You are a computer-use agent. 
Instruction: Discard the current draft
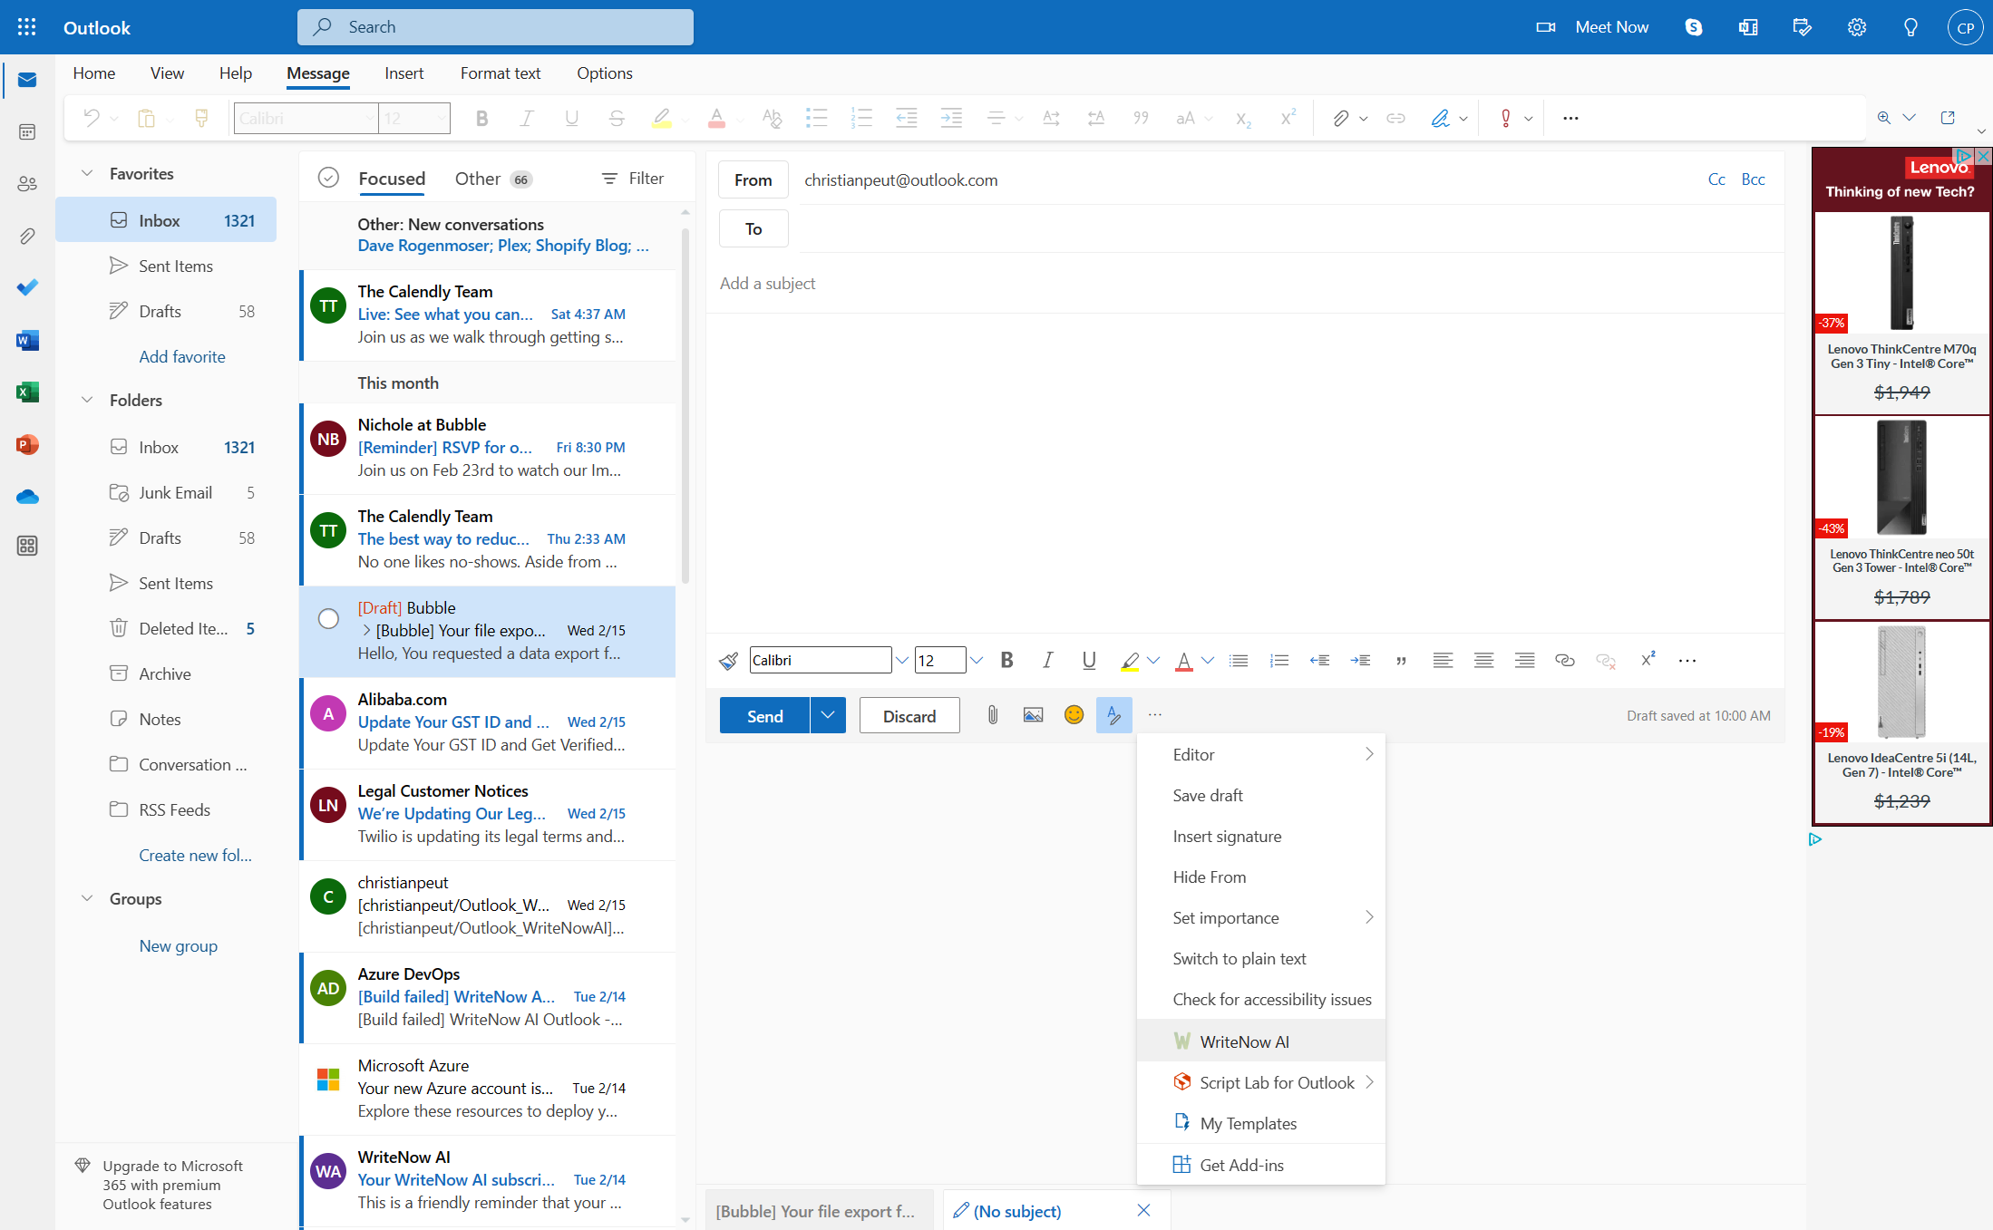pyautogui.click(x=909, y=715)
